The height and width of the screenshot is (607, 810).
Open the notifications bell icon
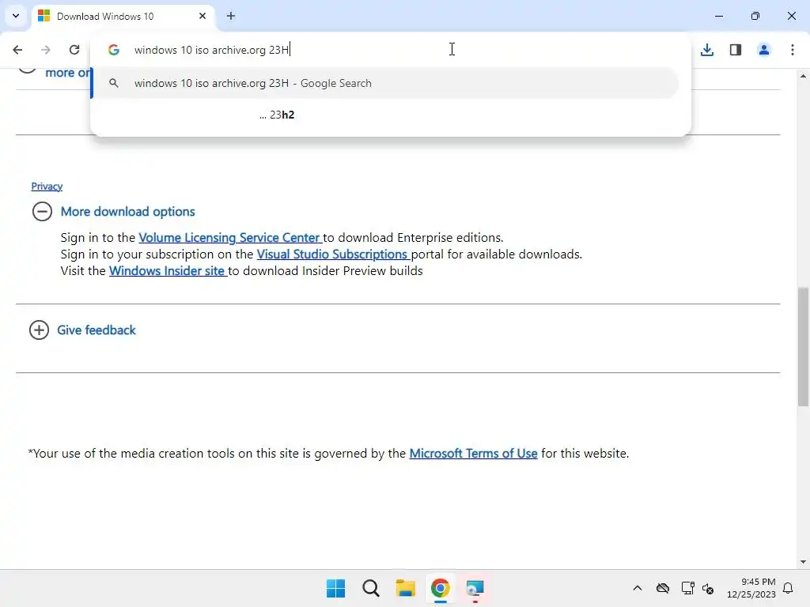click(x=789, y=588)
